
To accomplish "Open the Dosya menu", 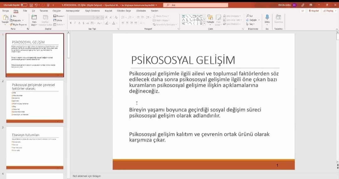I will [x=5, y=11].
